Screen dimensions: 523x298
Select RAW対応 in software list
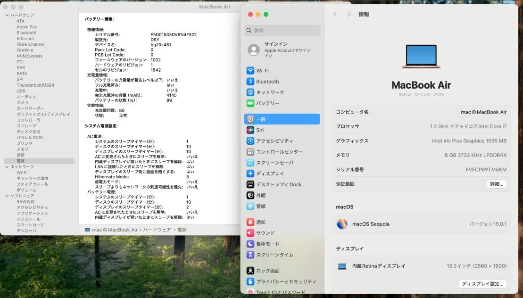point(25,202)
